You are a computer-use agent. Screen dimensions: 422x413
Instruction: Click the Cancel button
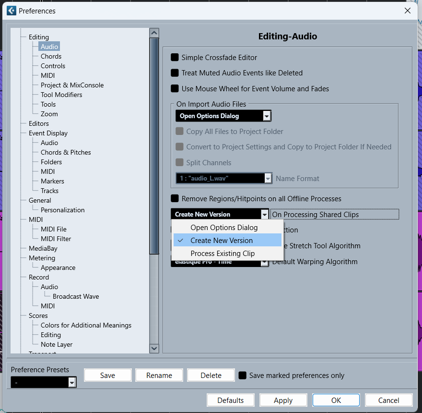click(x=388, y=401)
